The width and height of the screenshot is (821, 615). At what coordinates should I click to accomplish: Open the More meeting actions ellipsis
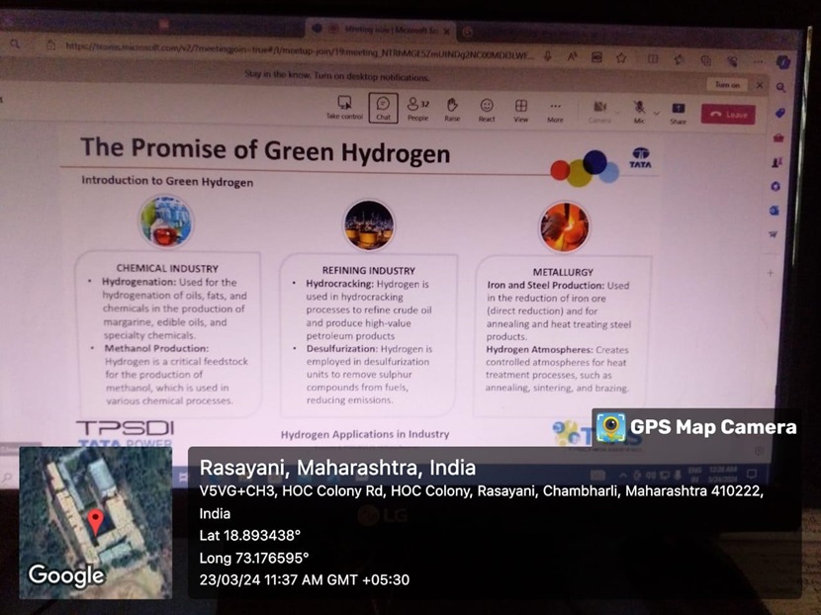point(555,104)
